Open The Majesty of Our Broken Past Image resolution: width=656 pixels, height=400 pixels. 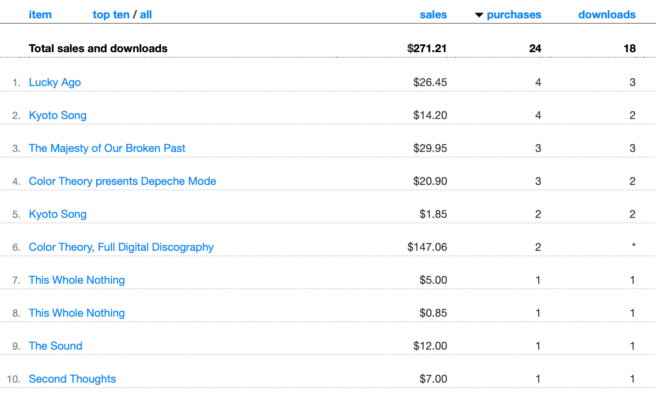tap(107, 148)
